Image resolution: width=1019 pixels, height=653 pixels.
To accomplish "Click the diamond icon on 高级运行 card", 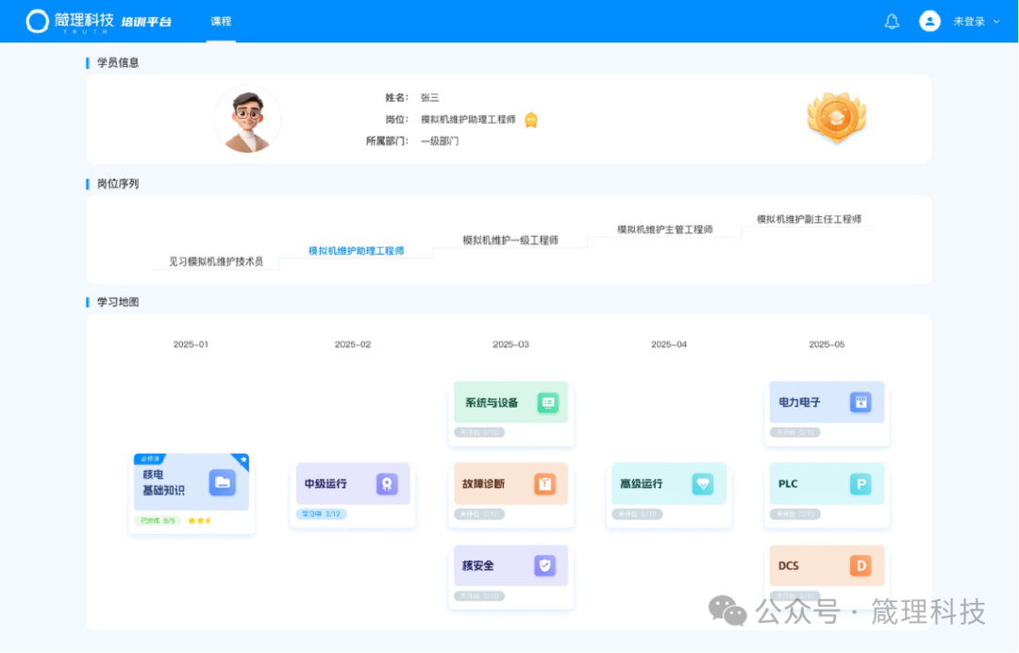I will (703, 483).
